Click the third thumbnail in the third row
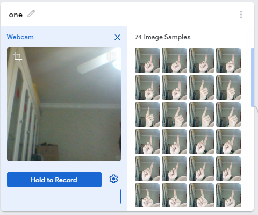 point(202,114)
